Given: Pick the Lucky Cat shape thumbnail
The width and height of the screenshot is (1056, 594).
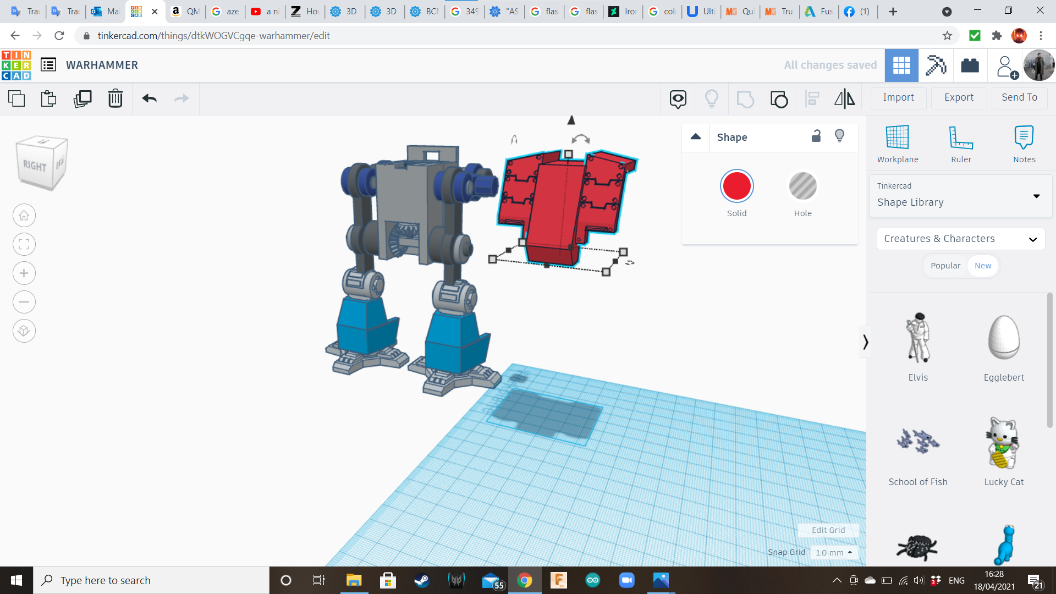Looking at the screenshot, I should [x=1003, y=443].
